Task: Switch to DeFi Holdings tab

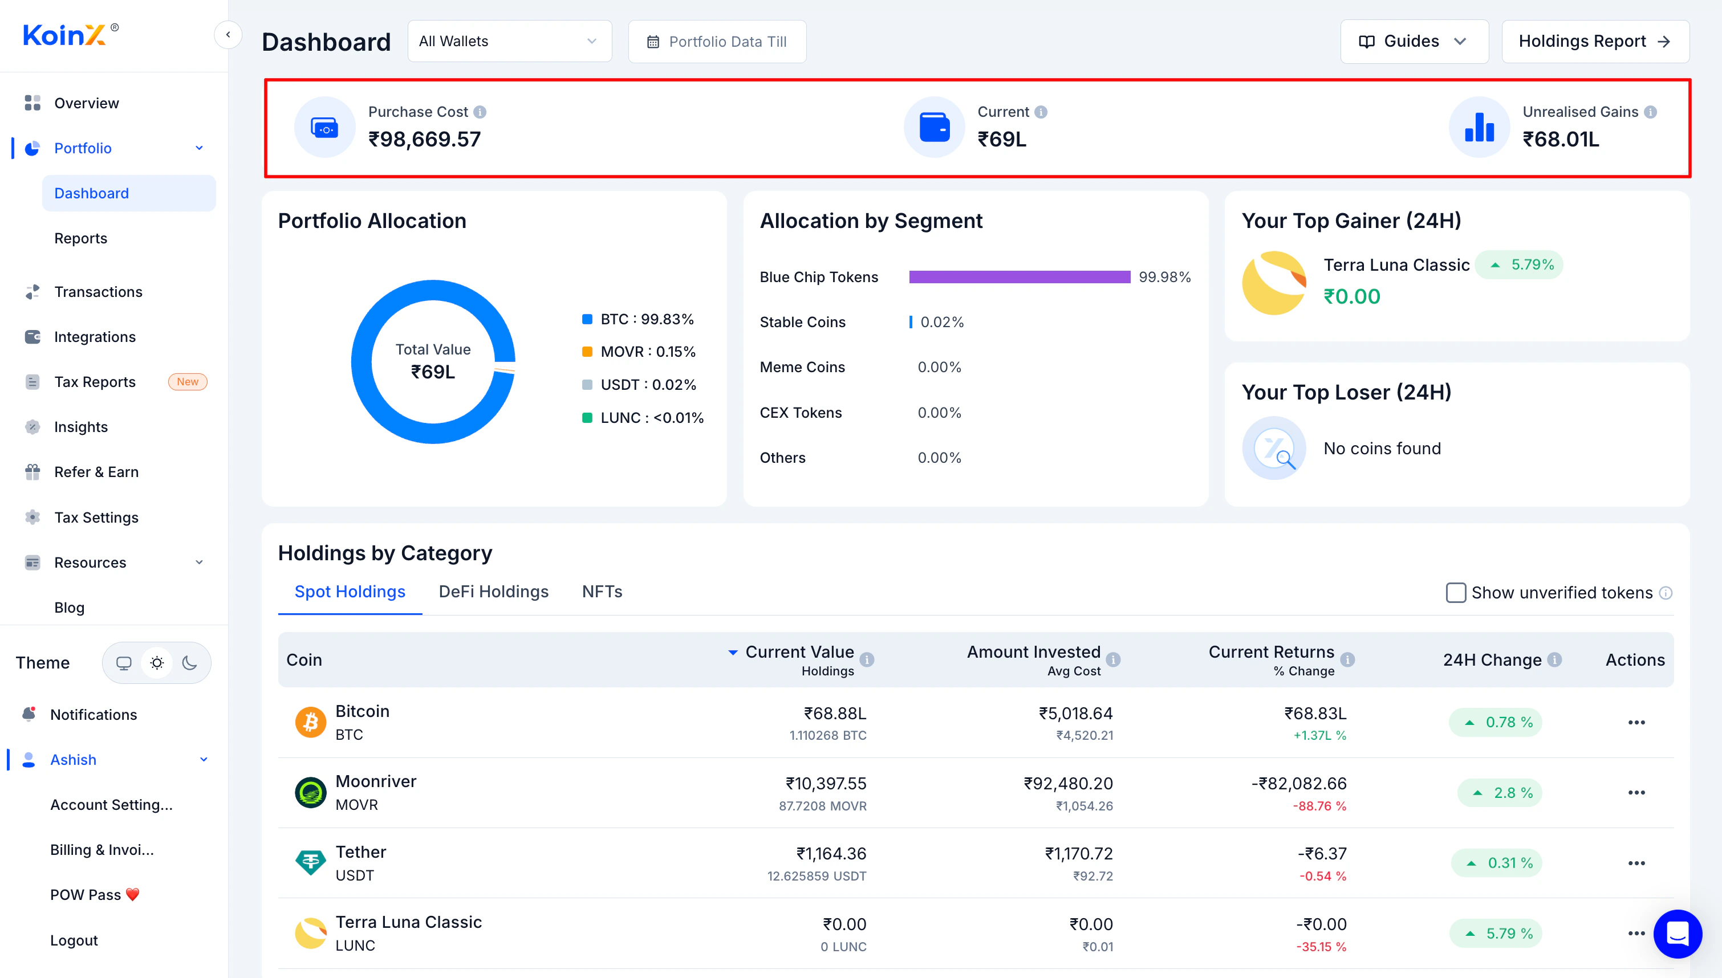Action: click(493, 592)
